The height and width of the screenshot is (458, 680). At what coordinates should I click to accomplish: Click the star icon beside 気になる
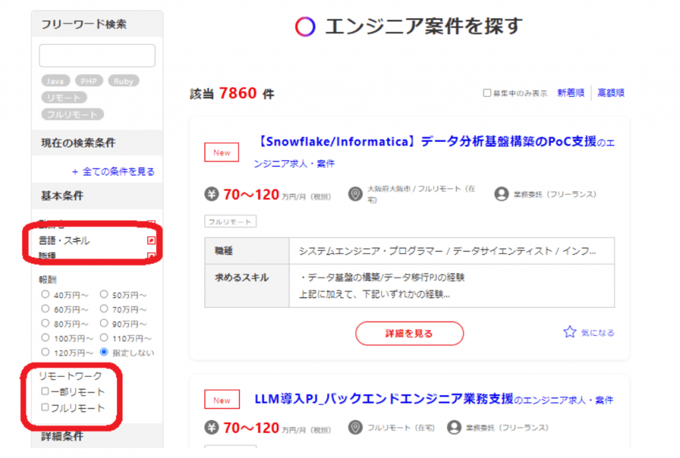click(x=569, y=333)
